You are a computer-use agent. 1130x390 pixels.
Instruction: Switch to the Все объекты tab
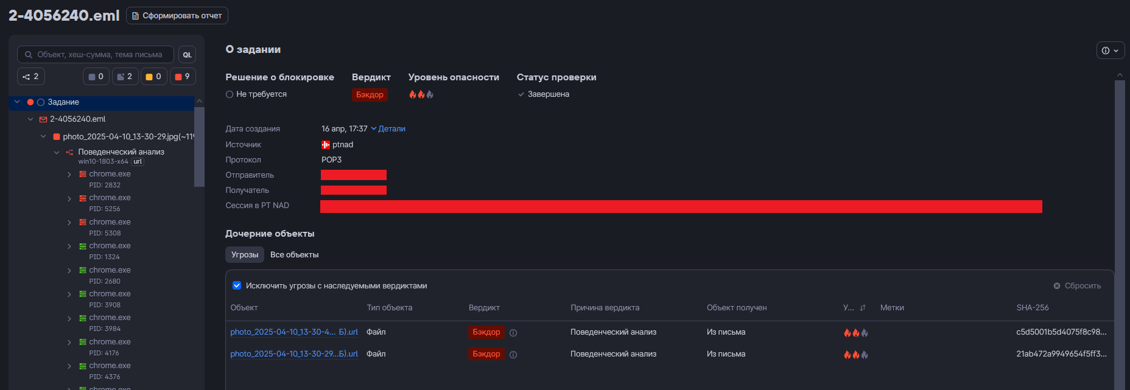[295, 255]
